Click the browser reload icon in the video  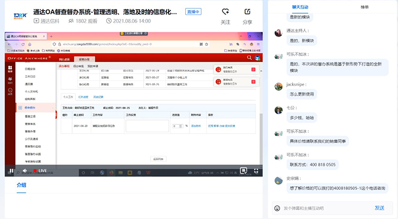(x=23, y=44)
